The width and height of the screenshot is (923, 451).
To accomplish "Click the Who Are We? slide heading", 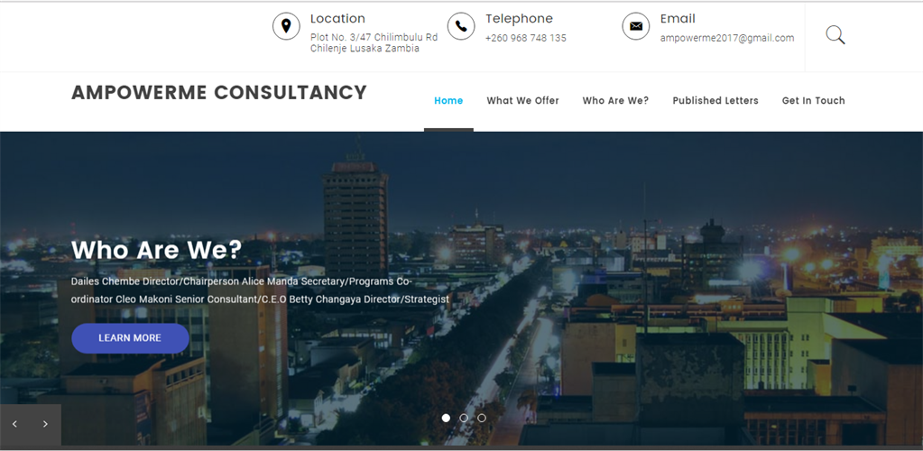I will (157, 250).
